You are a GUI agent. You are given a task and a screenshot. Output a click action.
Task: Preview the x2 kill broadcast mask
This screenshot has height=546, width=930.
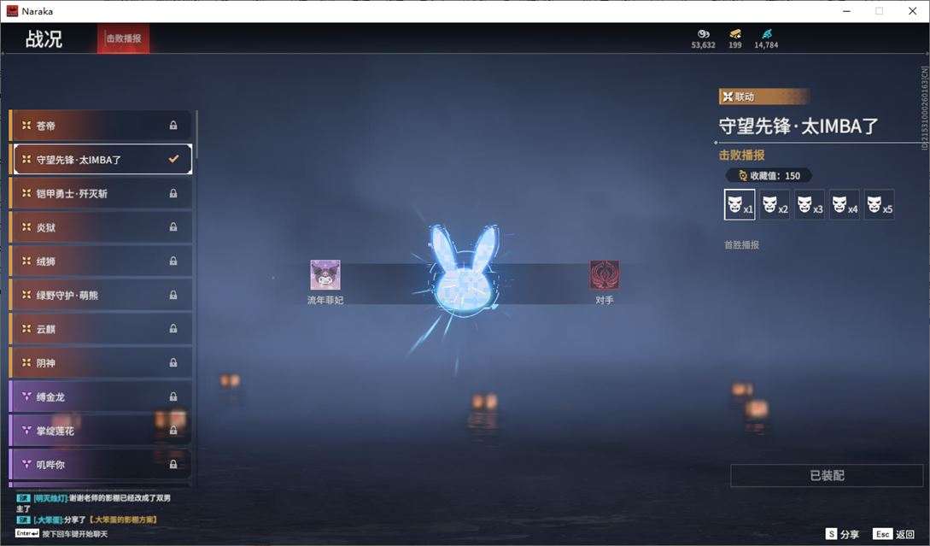(775, 205)
